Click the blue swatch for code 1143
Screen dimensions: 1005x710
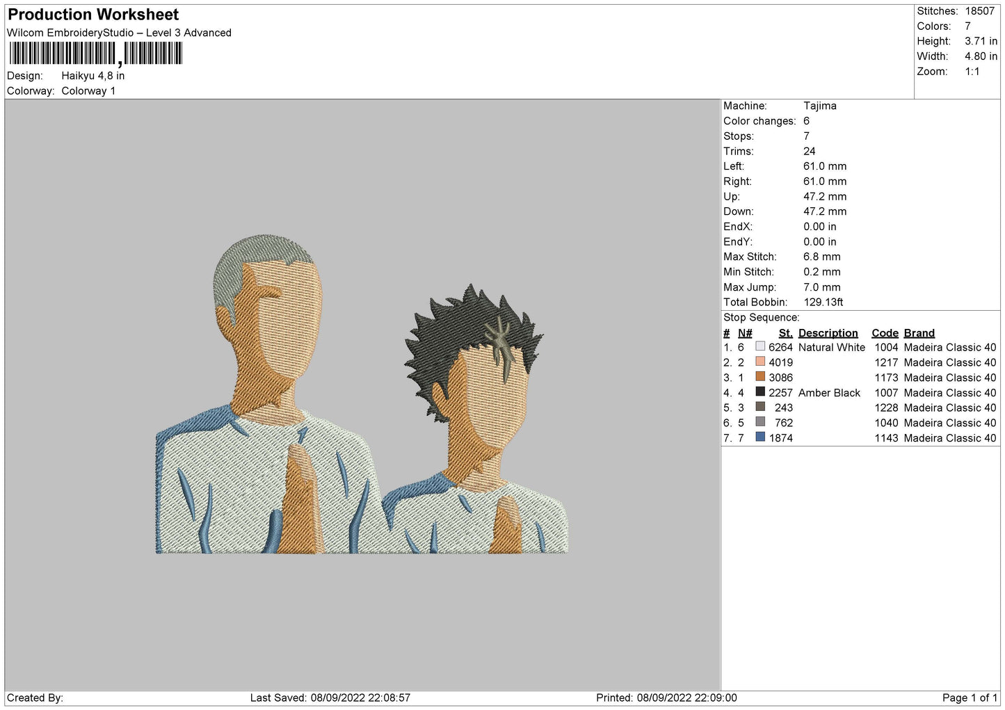pyautogui.click(x=760, y=437)
